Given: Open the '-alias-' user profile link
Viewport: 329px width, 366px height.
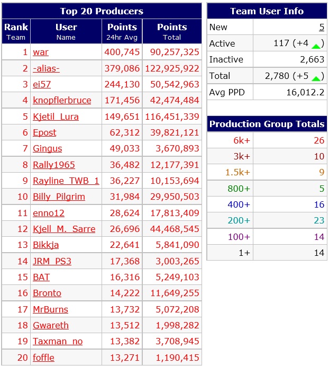Looking at the screenshot, I should (x=46, y=68).
